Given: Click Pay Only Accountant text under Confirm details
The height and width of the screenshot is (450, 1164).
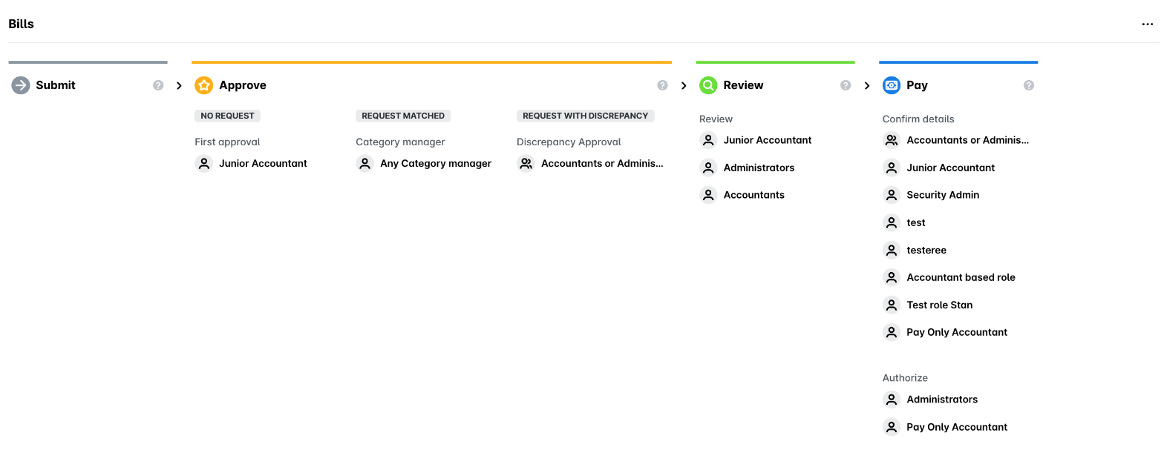Looking at the screenshot, I should pos(957,332).
